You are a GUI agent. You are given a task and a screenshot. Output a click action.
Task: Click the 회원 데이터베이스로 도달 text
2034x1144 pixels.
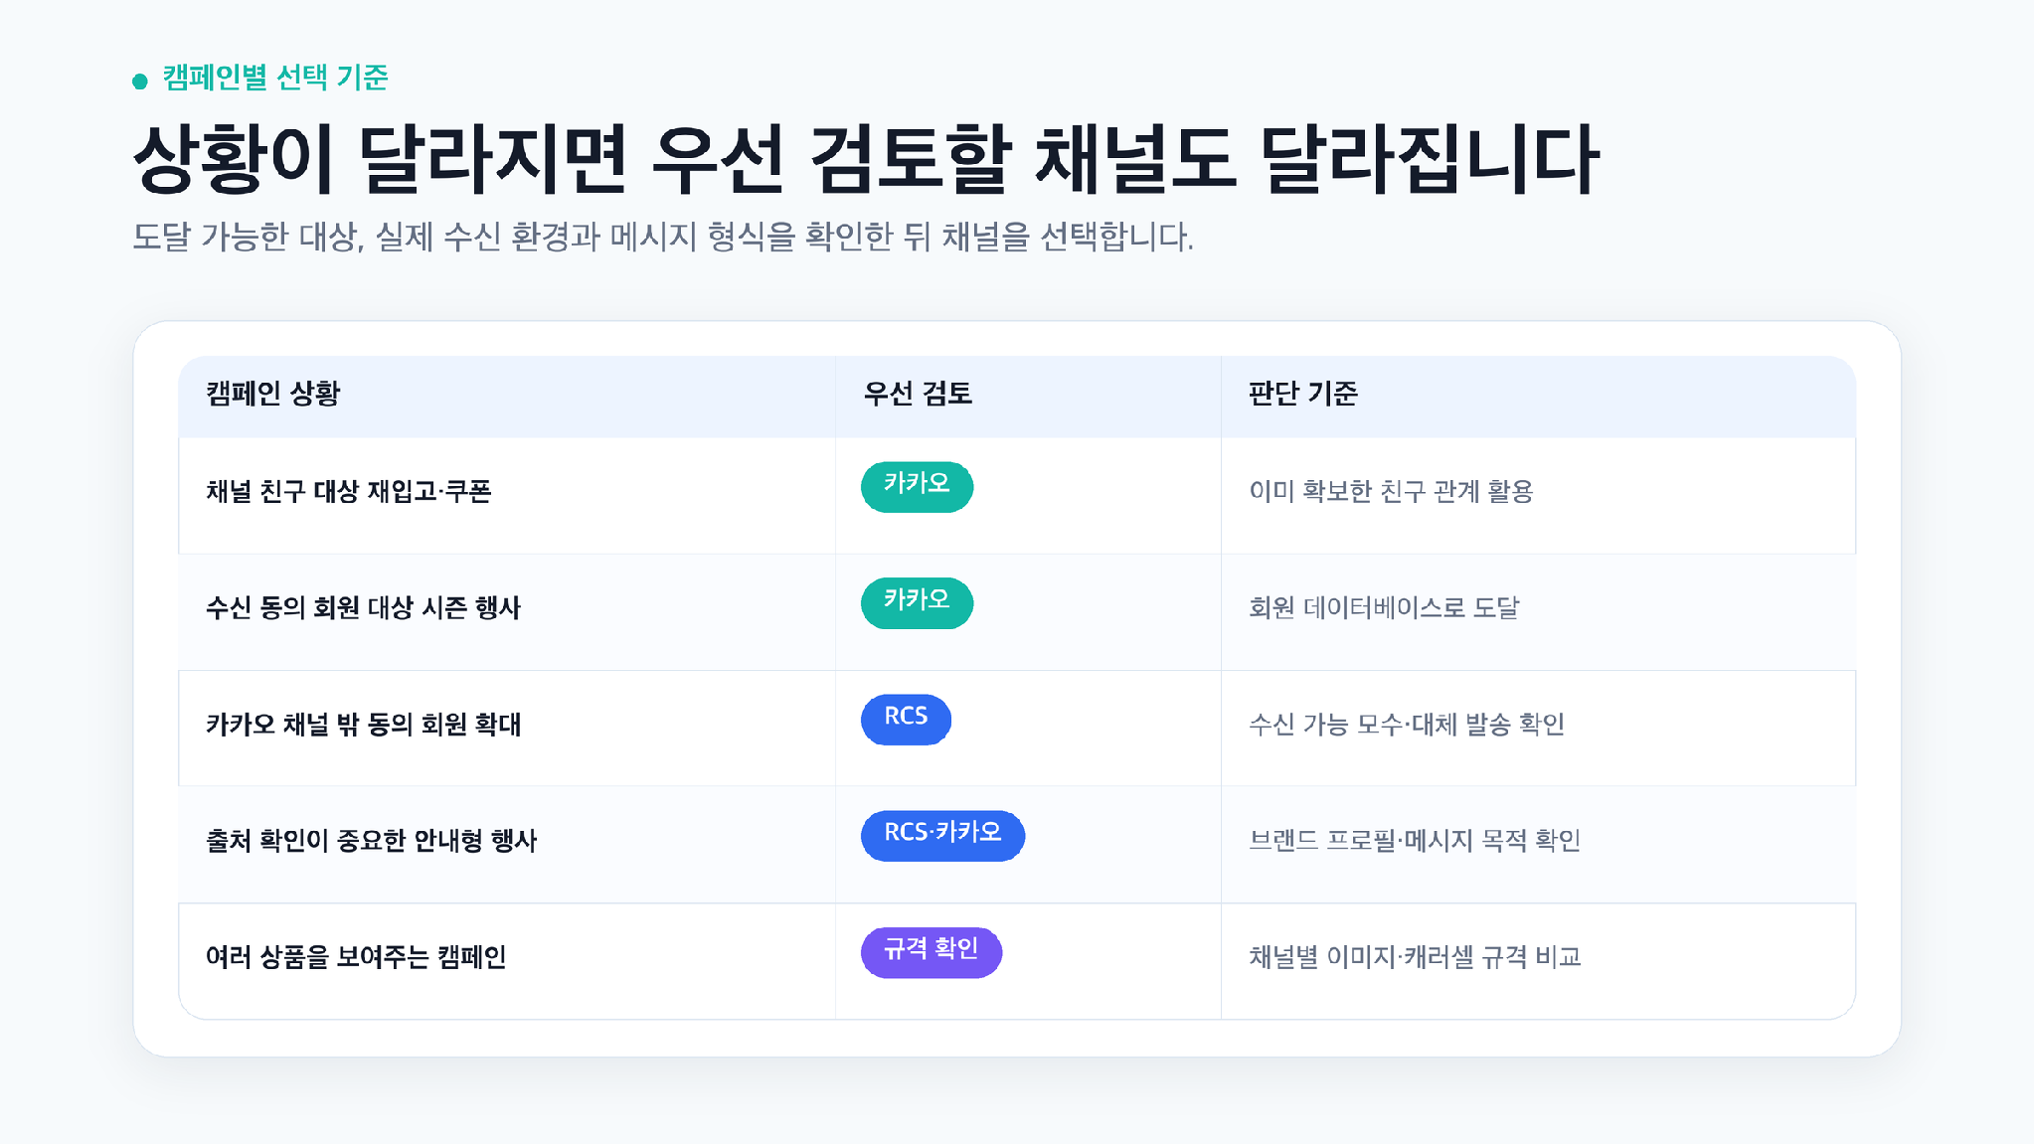pos(1384,608)
